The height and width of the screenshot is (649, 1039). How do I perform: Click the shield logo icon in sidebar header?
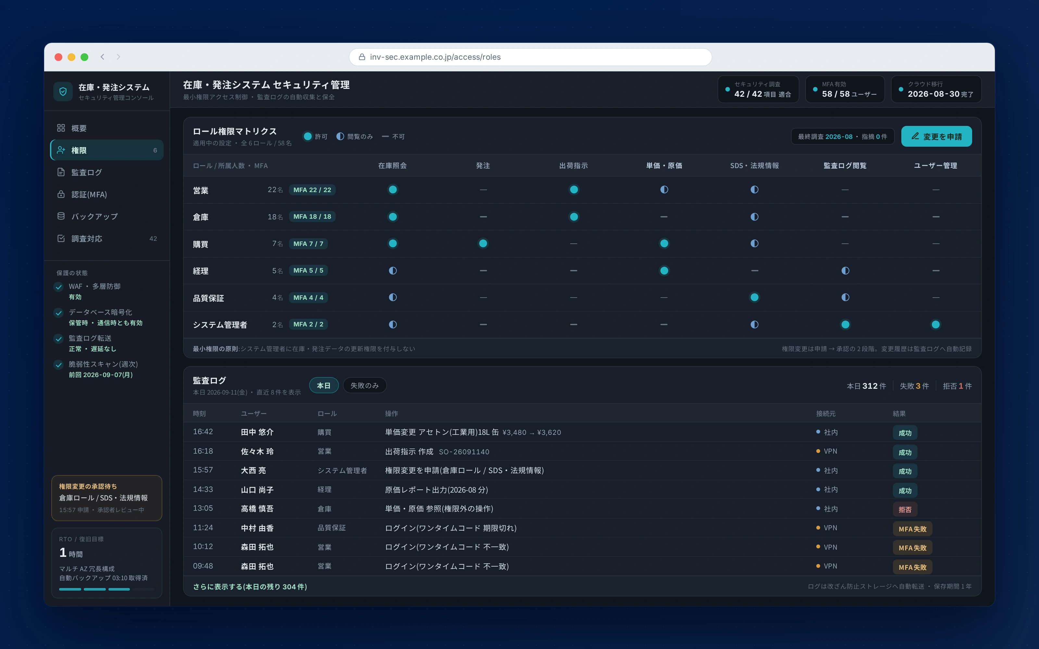[x=63, y=91]
